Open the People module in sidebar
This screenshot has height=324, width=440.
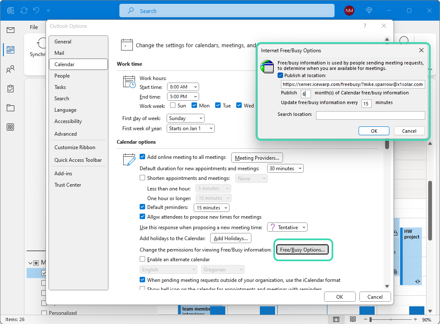click(11, 69)
